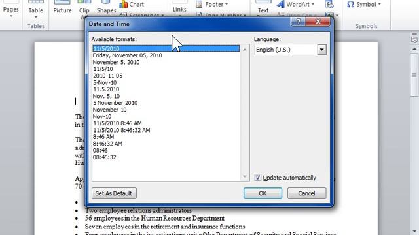419x235 pixels.
Task: Open the Shapes gallery in ribbon
Action: click(x=106, y=8)
